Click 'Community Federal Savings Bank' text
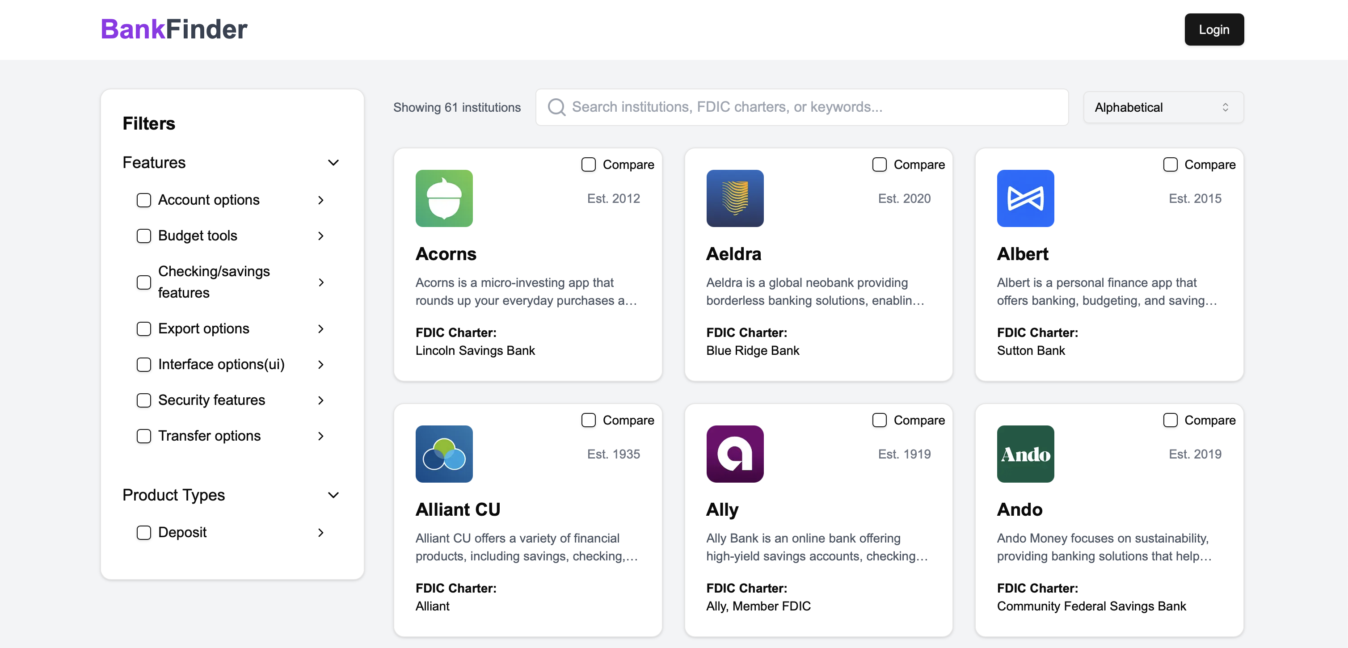This screenshot has height=648, width=1348. [x=1091, y=606]
